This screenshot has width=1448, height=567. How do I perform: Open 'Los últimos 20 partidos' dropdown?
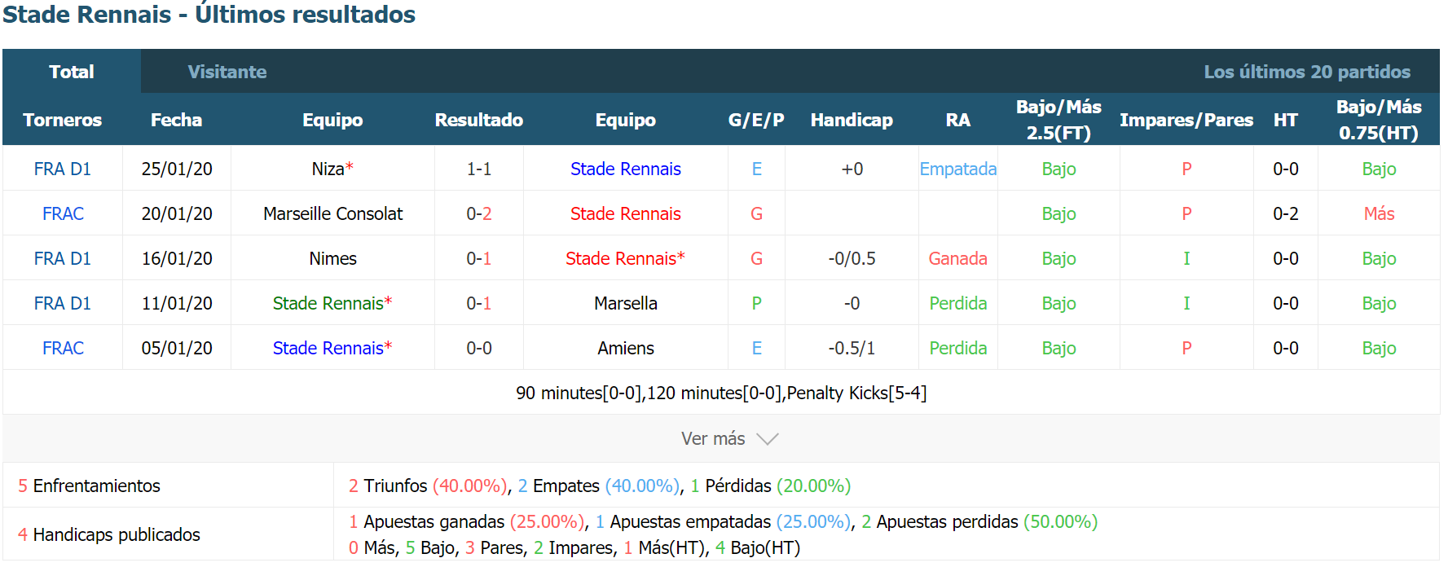tap(1307, 72)
